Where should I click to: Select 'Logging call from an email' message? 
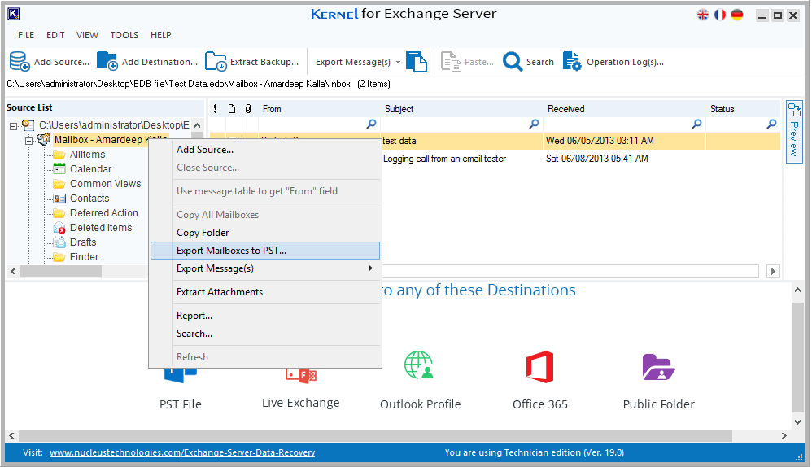coord(444,159)
